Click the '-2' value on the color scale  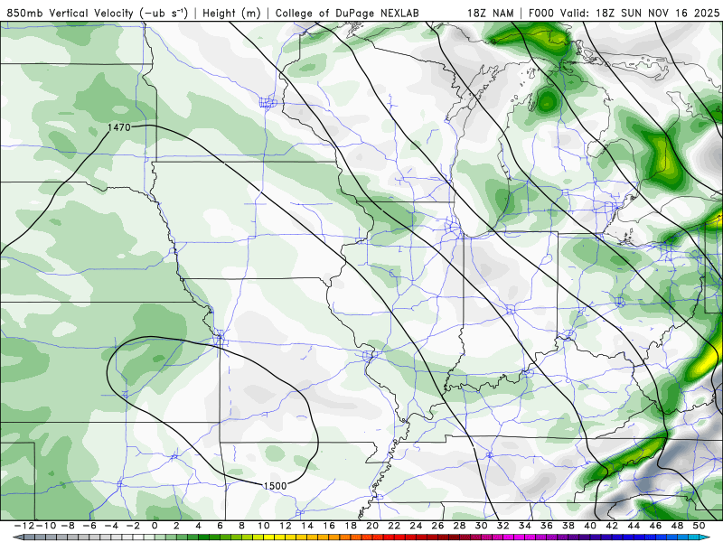133,526
